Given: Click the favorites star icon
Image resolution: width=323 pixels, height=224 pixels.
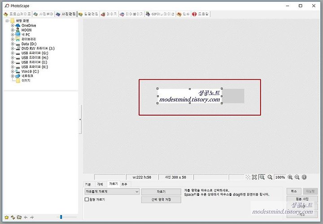Looking at the screenshot, I should [7, 217].
